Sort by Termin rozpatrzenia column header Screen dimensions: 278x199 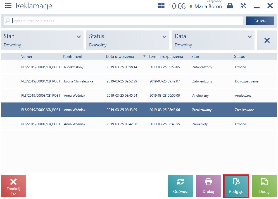[x=166, y=56]
